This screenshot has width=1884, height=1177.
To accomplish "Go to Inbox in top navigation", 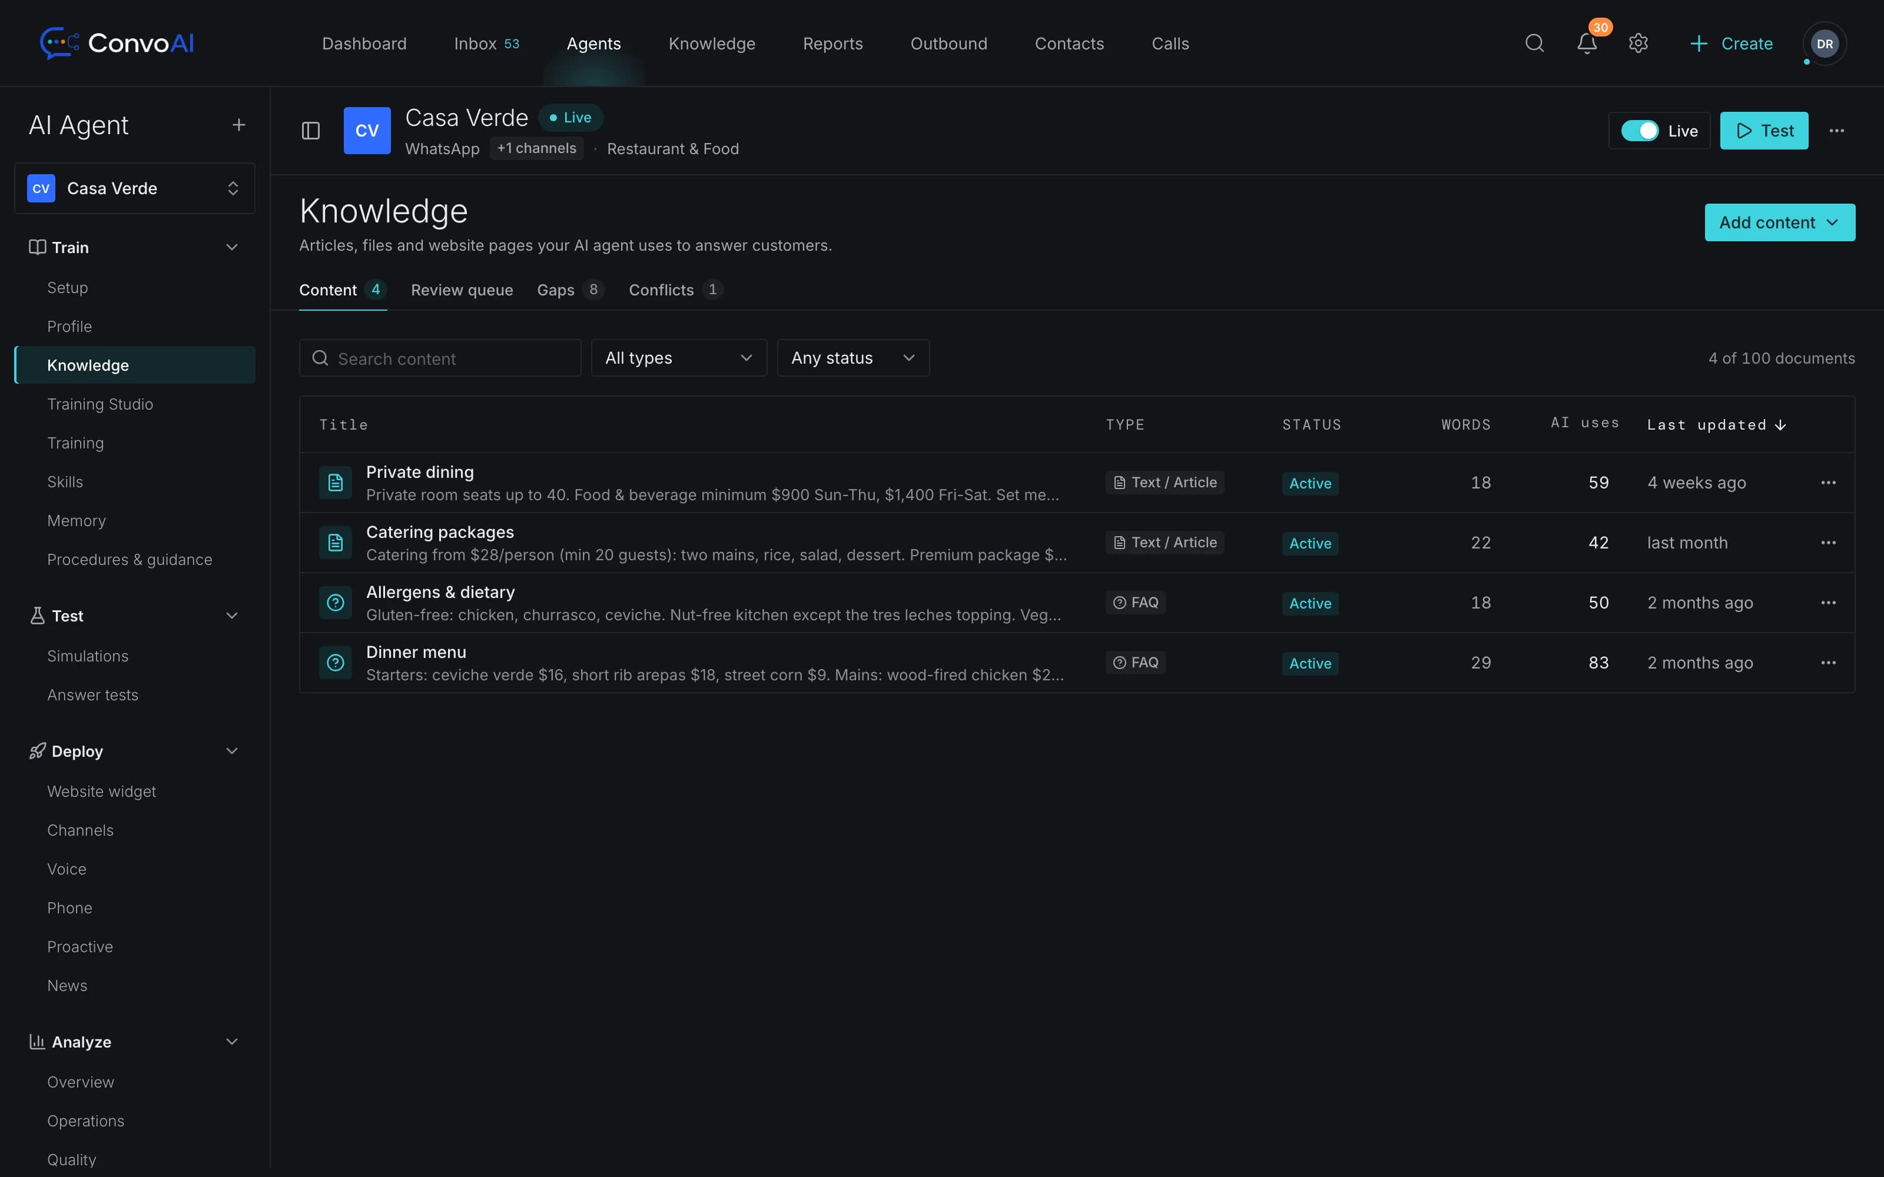I will (486, 44).
